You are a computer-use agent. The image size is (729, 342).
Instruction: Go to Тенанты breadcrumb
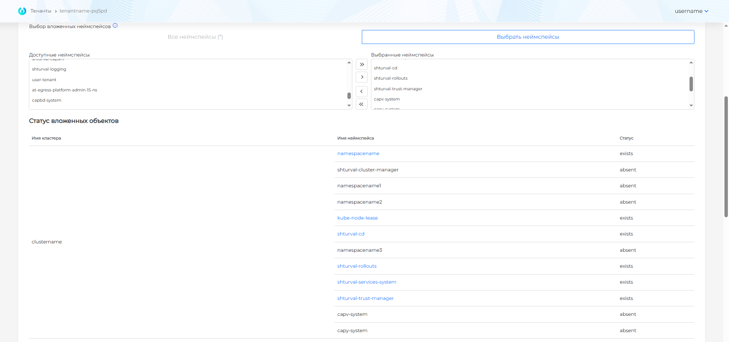coord(41,11)
